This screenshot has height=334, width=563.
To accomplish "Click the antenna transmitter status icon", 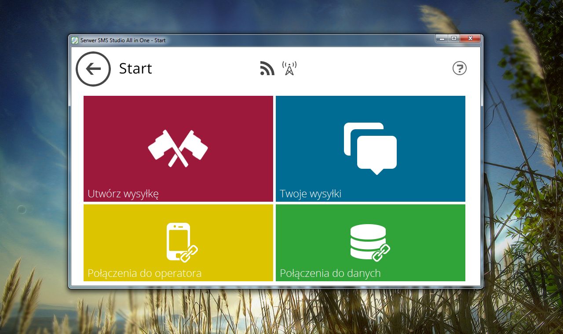I will [289, 67].
